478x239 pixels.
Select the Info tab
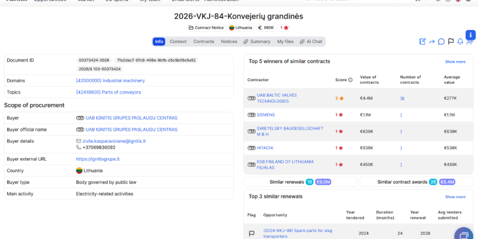(159, 41)
